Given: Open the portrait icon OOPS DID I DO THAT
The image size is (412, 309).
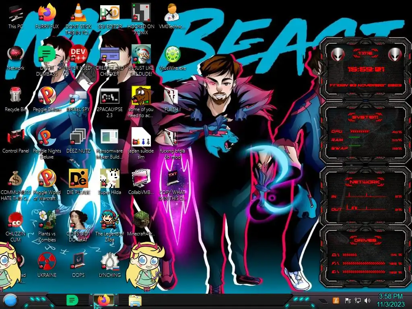Looking at the screenshot, I should click(x=78, y=227).
